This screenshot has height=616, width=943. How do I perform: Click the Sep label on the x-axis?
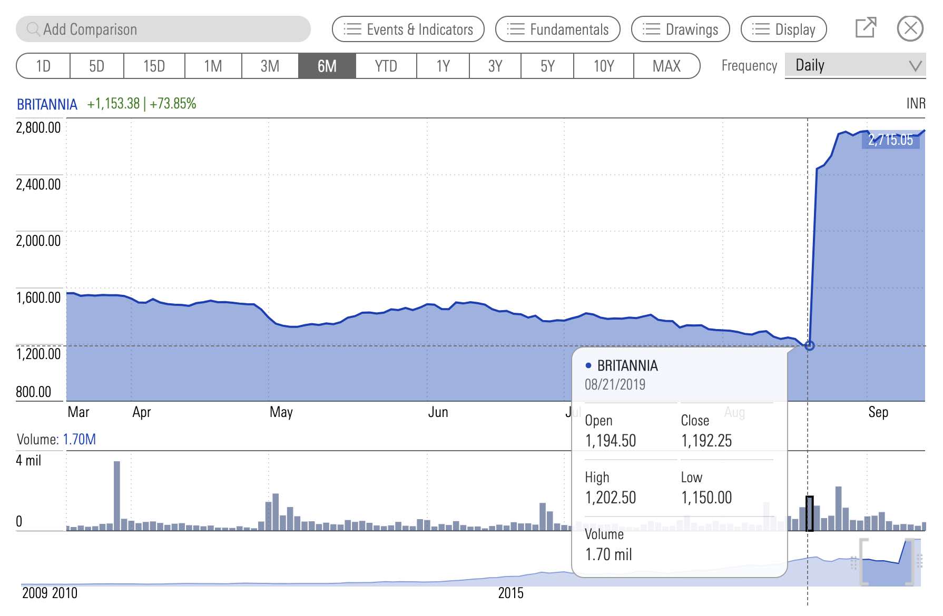pyautogui.click(x=878, y=412)
